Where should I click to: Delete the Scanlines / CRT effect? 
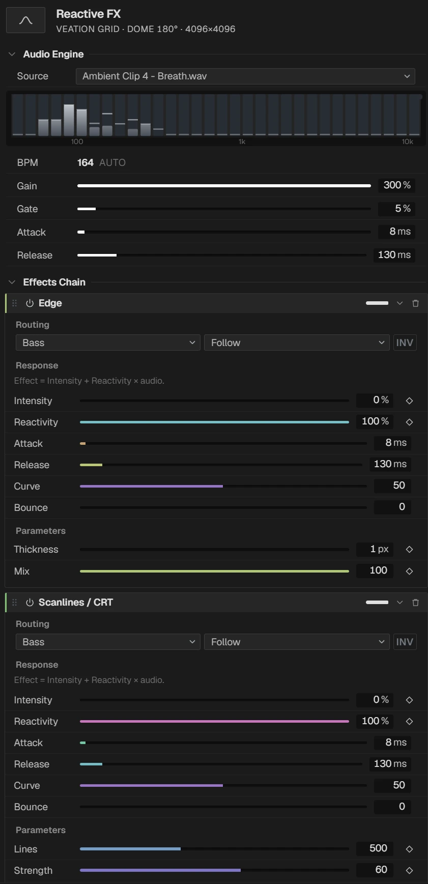415,603
